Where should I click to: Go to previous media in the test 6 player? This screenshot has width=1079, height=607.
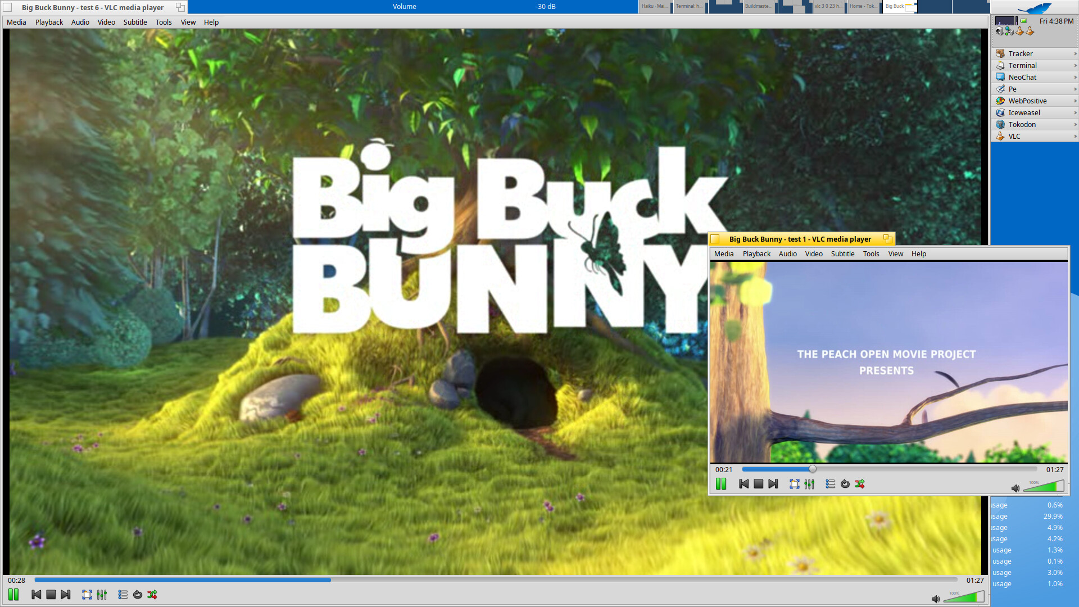pyautogui.click(x=36, y=595)
